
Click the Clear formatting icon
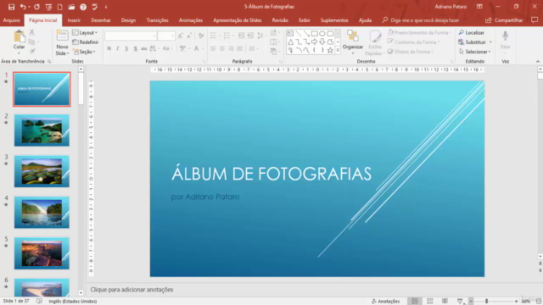(x=201, y=36)
